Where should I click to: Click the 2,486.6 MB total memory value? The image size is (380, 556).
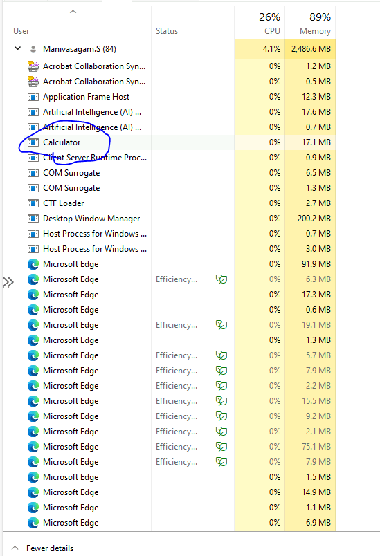[x=311, y=49]
